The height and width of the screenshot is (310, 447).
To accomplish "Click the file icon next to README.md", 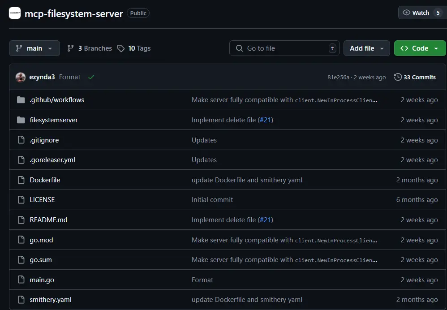I will click(21, 220).
